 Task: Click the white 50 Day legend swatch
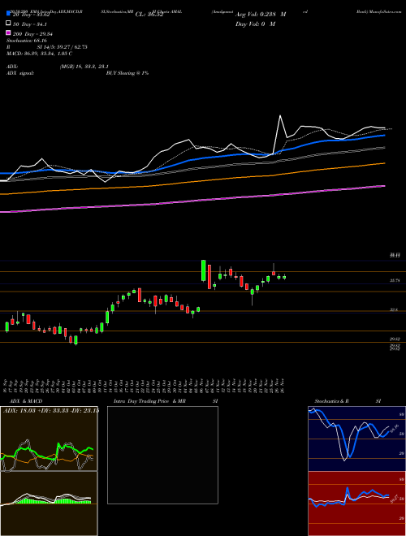click(x=8, y=24)
